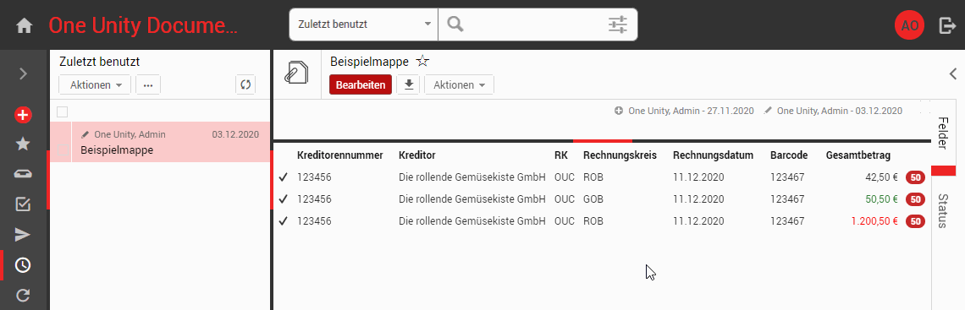Click the Kreditorennummer column header
Image resolution: width=965 pixels, height=310 pixels.
[x=339, y=155]
